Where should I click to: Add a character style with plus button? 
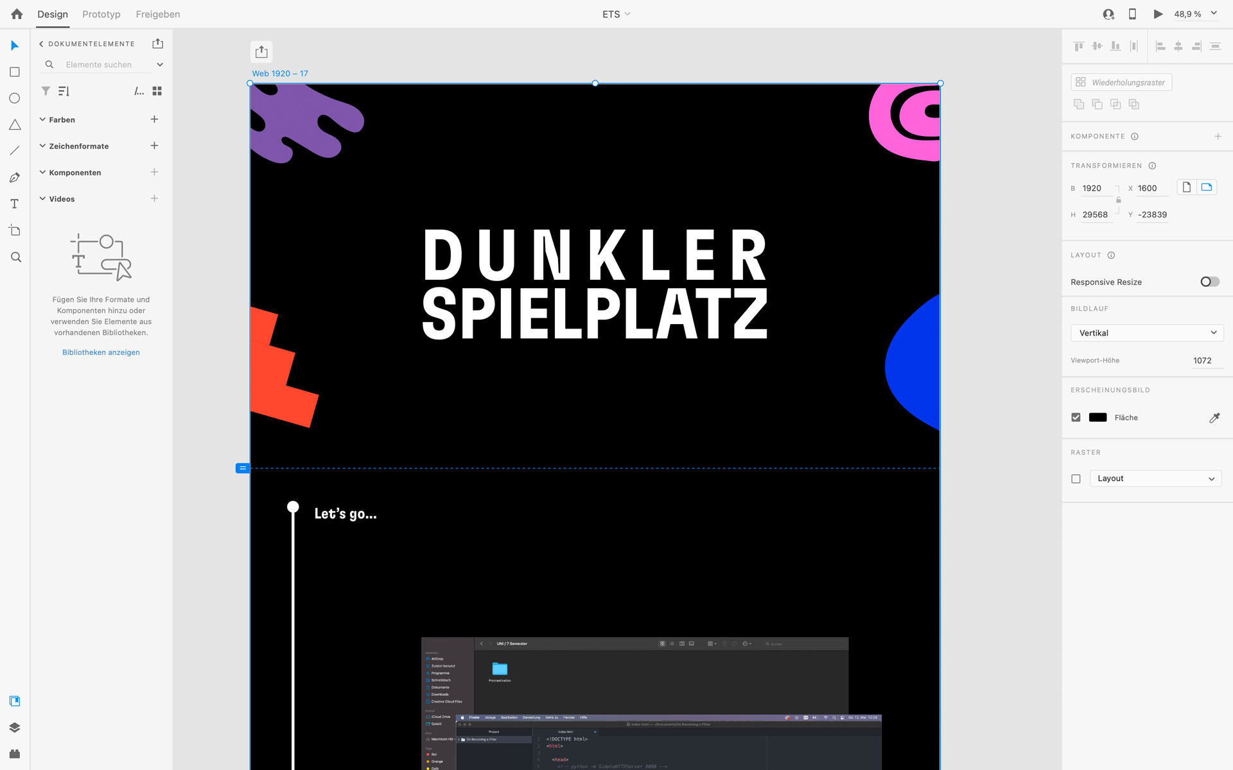point(154,146)
